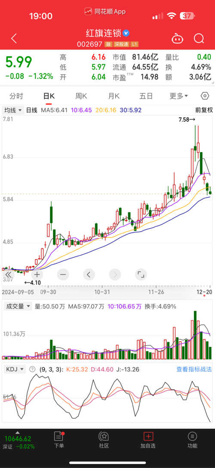This screenshot has height=468, width=215.
Task: Tap the high value 6.16
Action: 98,57
